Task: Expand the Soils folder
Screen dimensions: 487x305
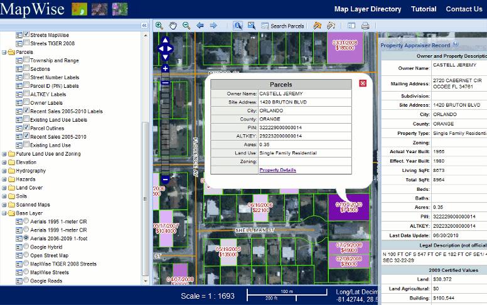Action: click(x=4, y=196)
